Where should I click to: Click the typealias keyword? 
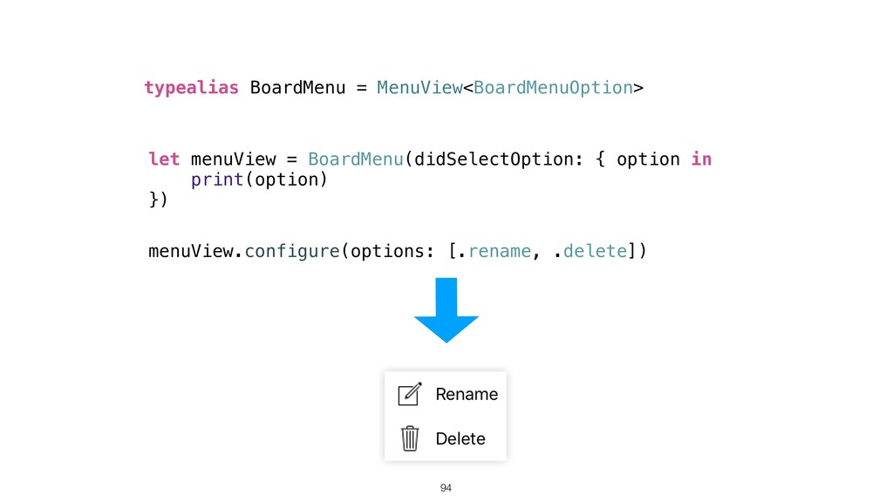[191, 88]
